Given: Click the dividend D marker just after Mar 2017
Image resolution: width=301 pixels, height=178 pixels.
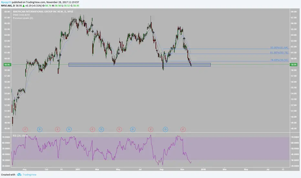Looking at the screenshot, I should click(x=101, y=129).
